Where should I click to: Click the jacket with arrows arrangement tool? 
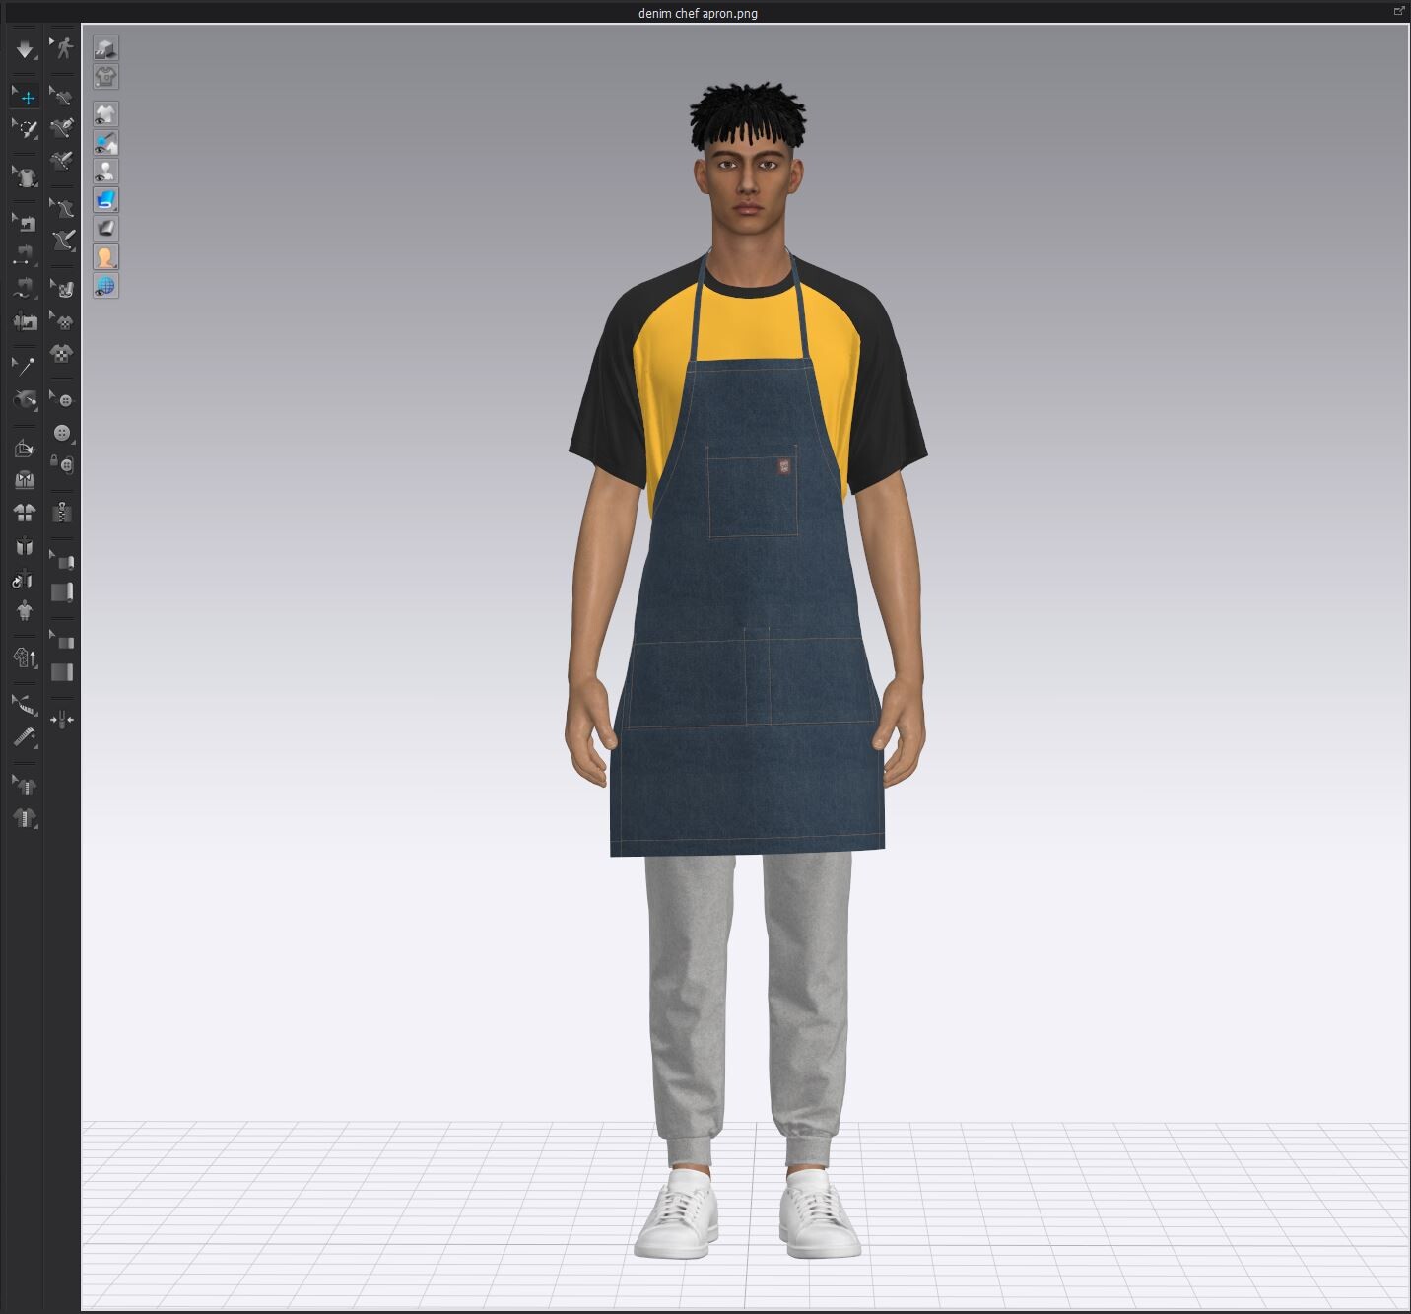(25, 479)
